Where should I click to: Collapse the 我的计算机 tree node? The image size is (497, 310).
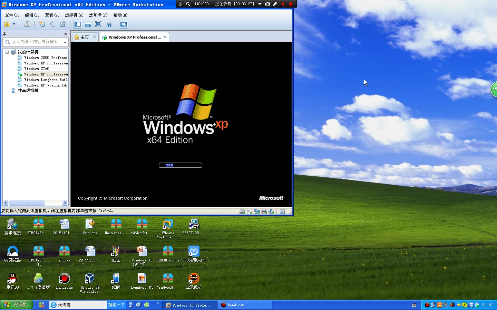point(7,52)
